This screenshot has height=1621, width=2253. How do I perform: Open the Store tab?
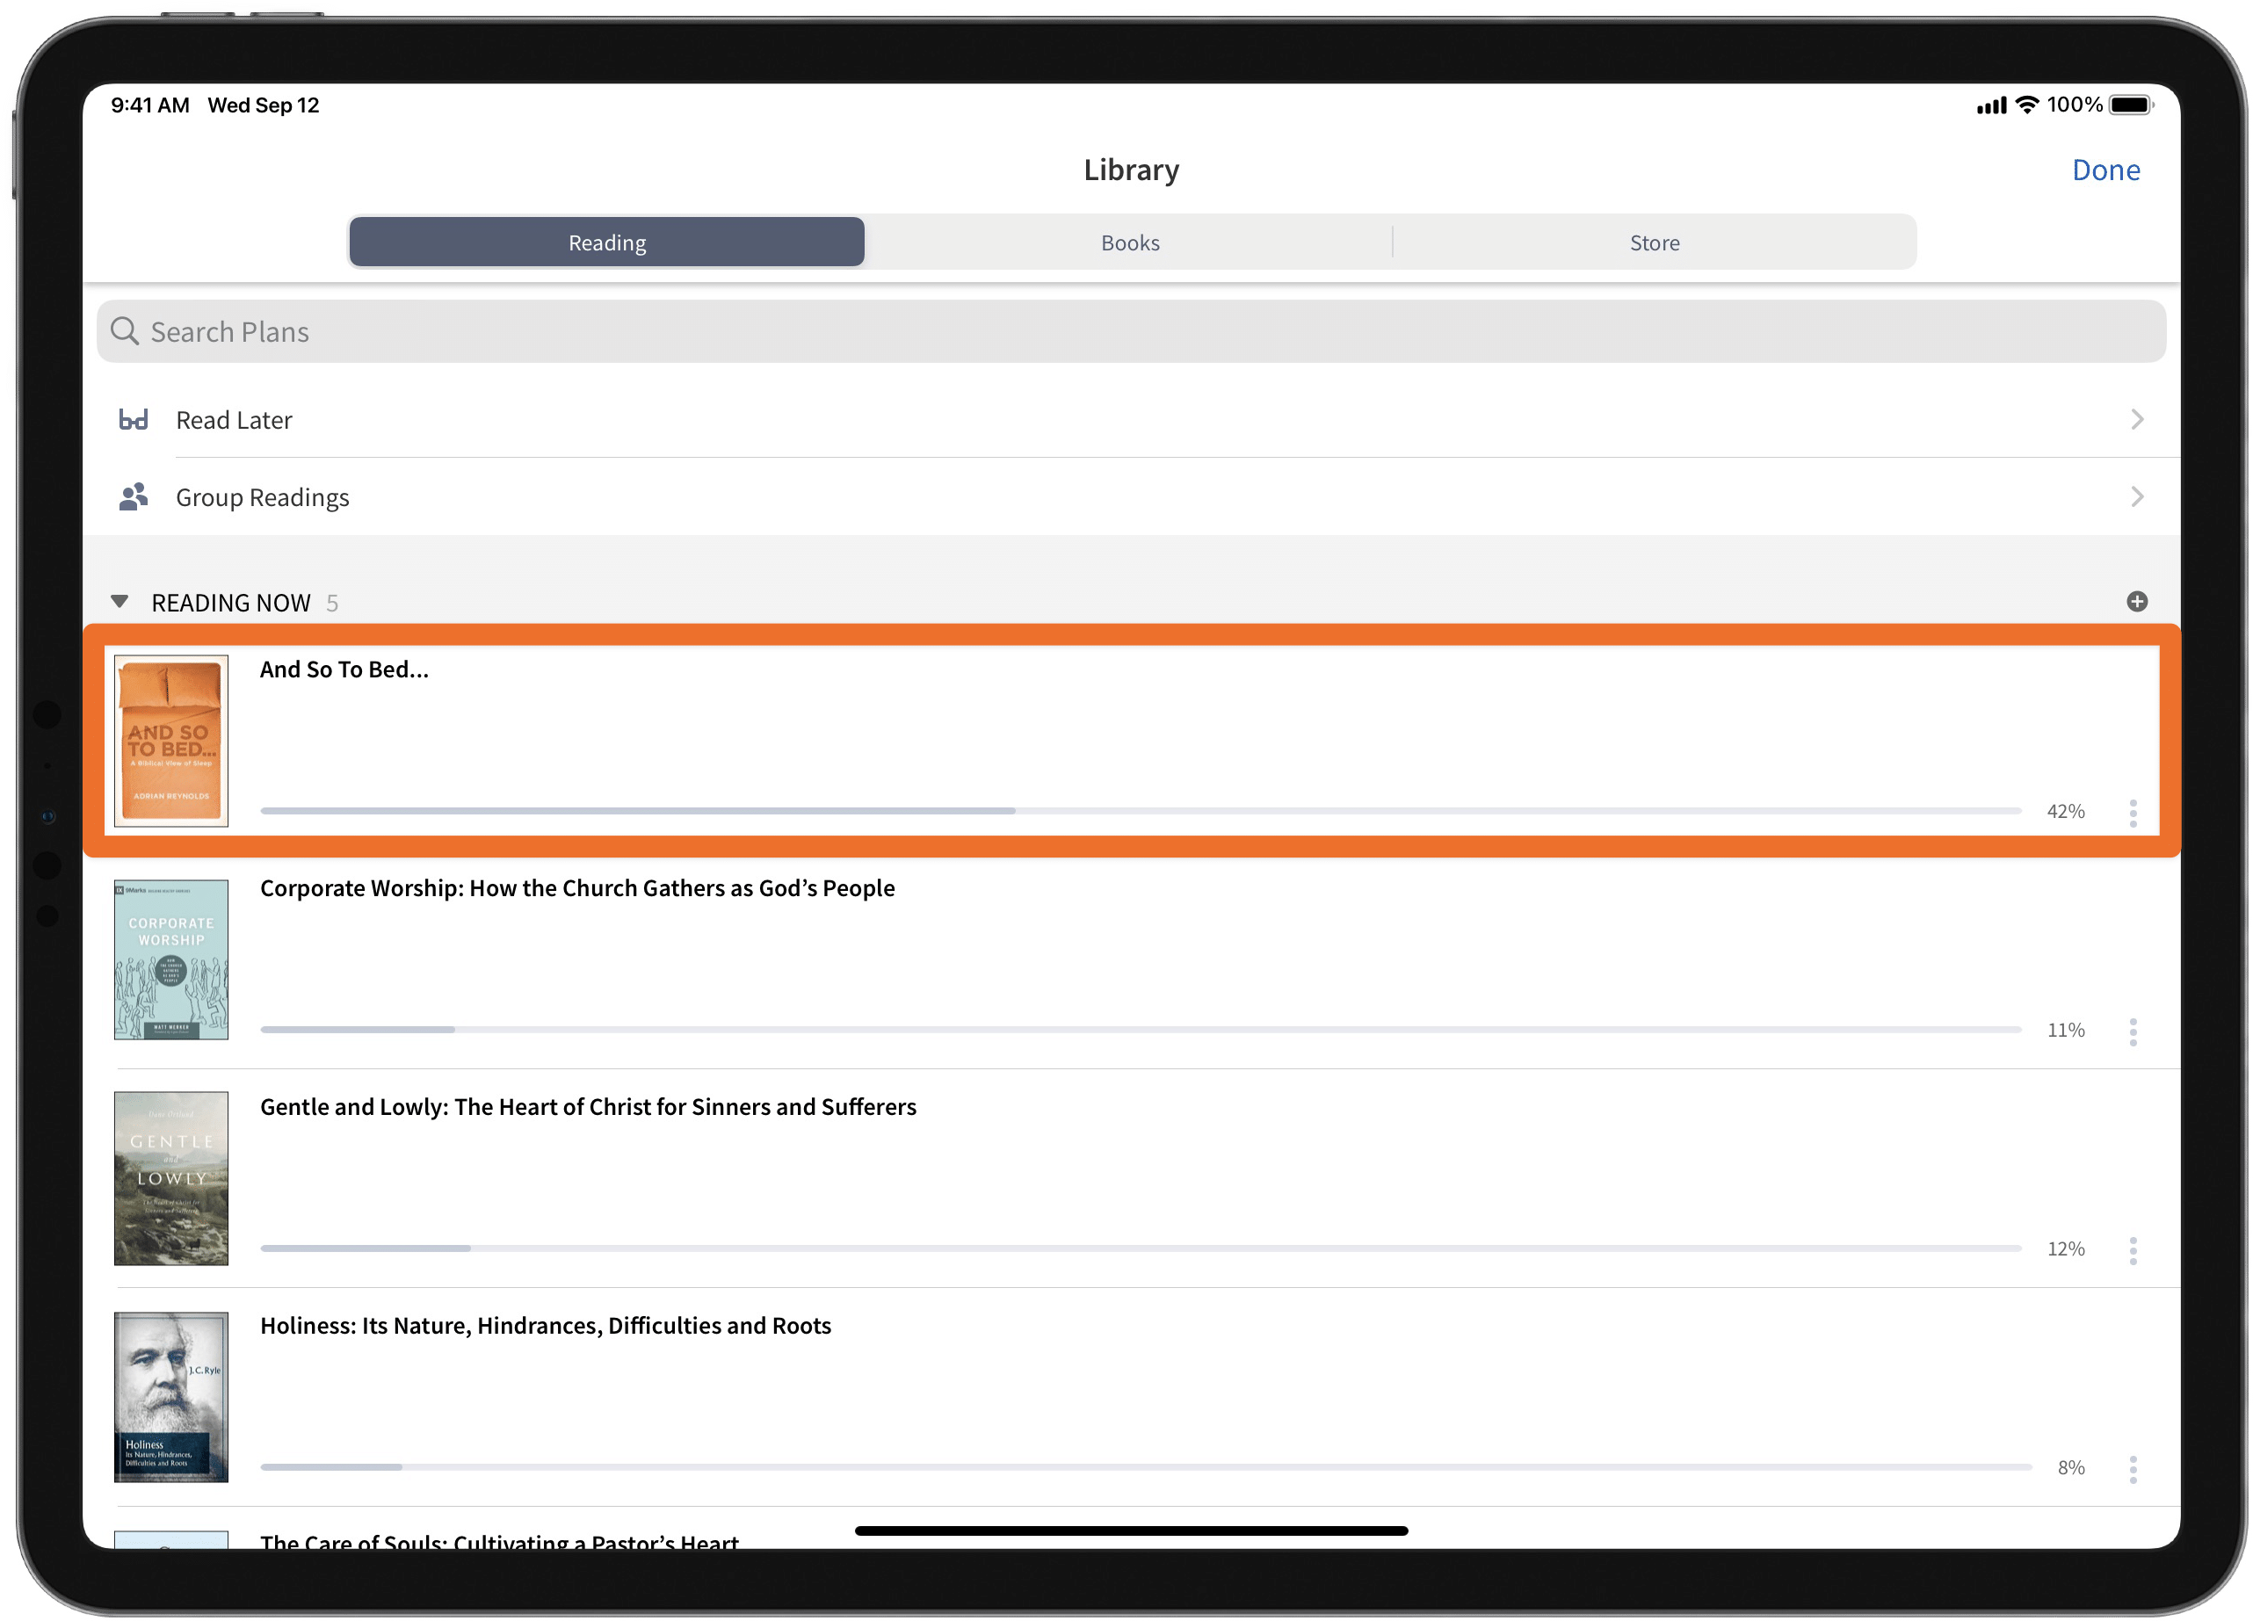coord(1654,242)
